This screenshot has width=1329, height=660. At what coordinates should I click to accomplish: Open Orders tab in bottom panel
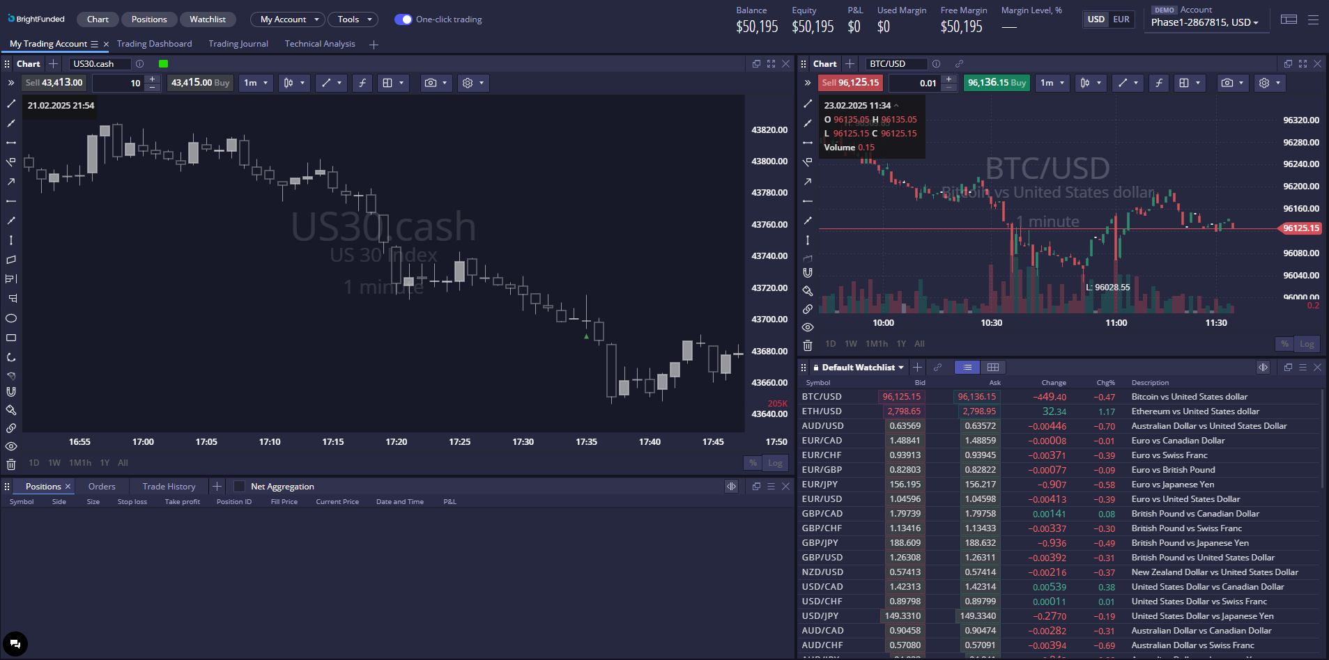coord(102,486)
